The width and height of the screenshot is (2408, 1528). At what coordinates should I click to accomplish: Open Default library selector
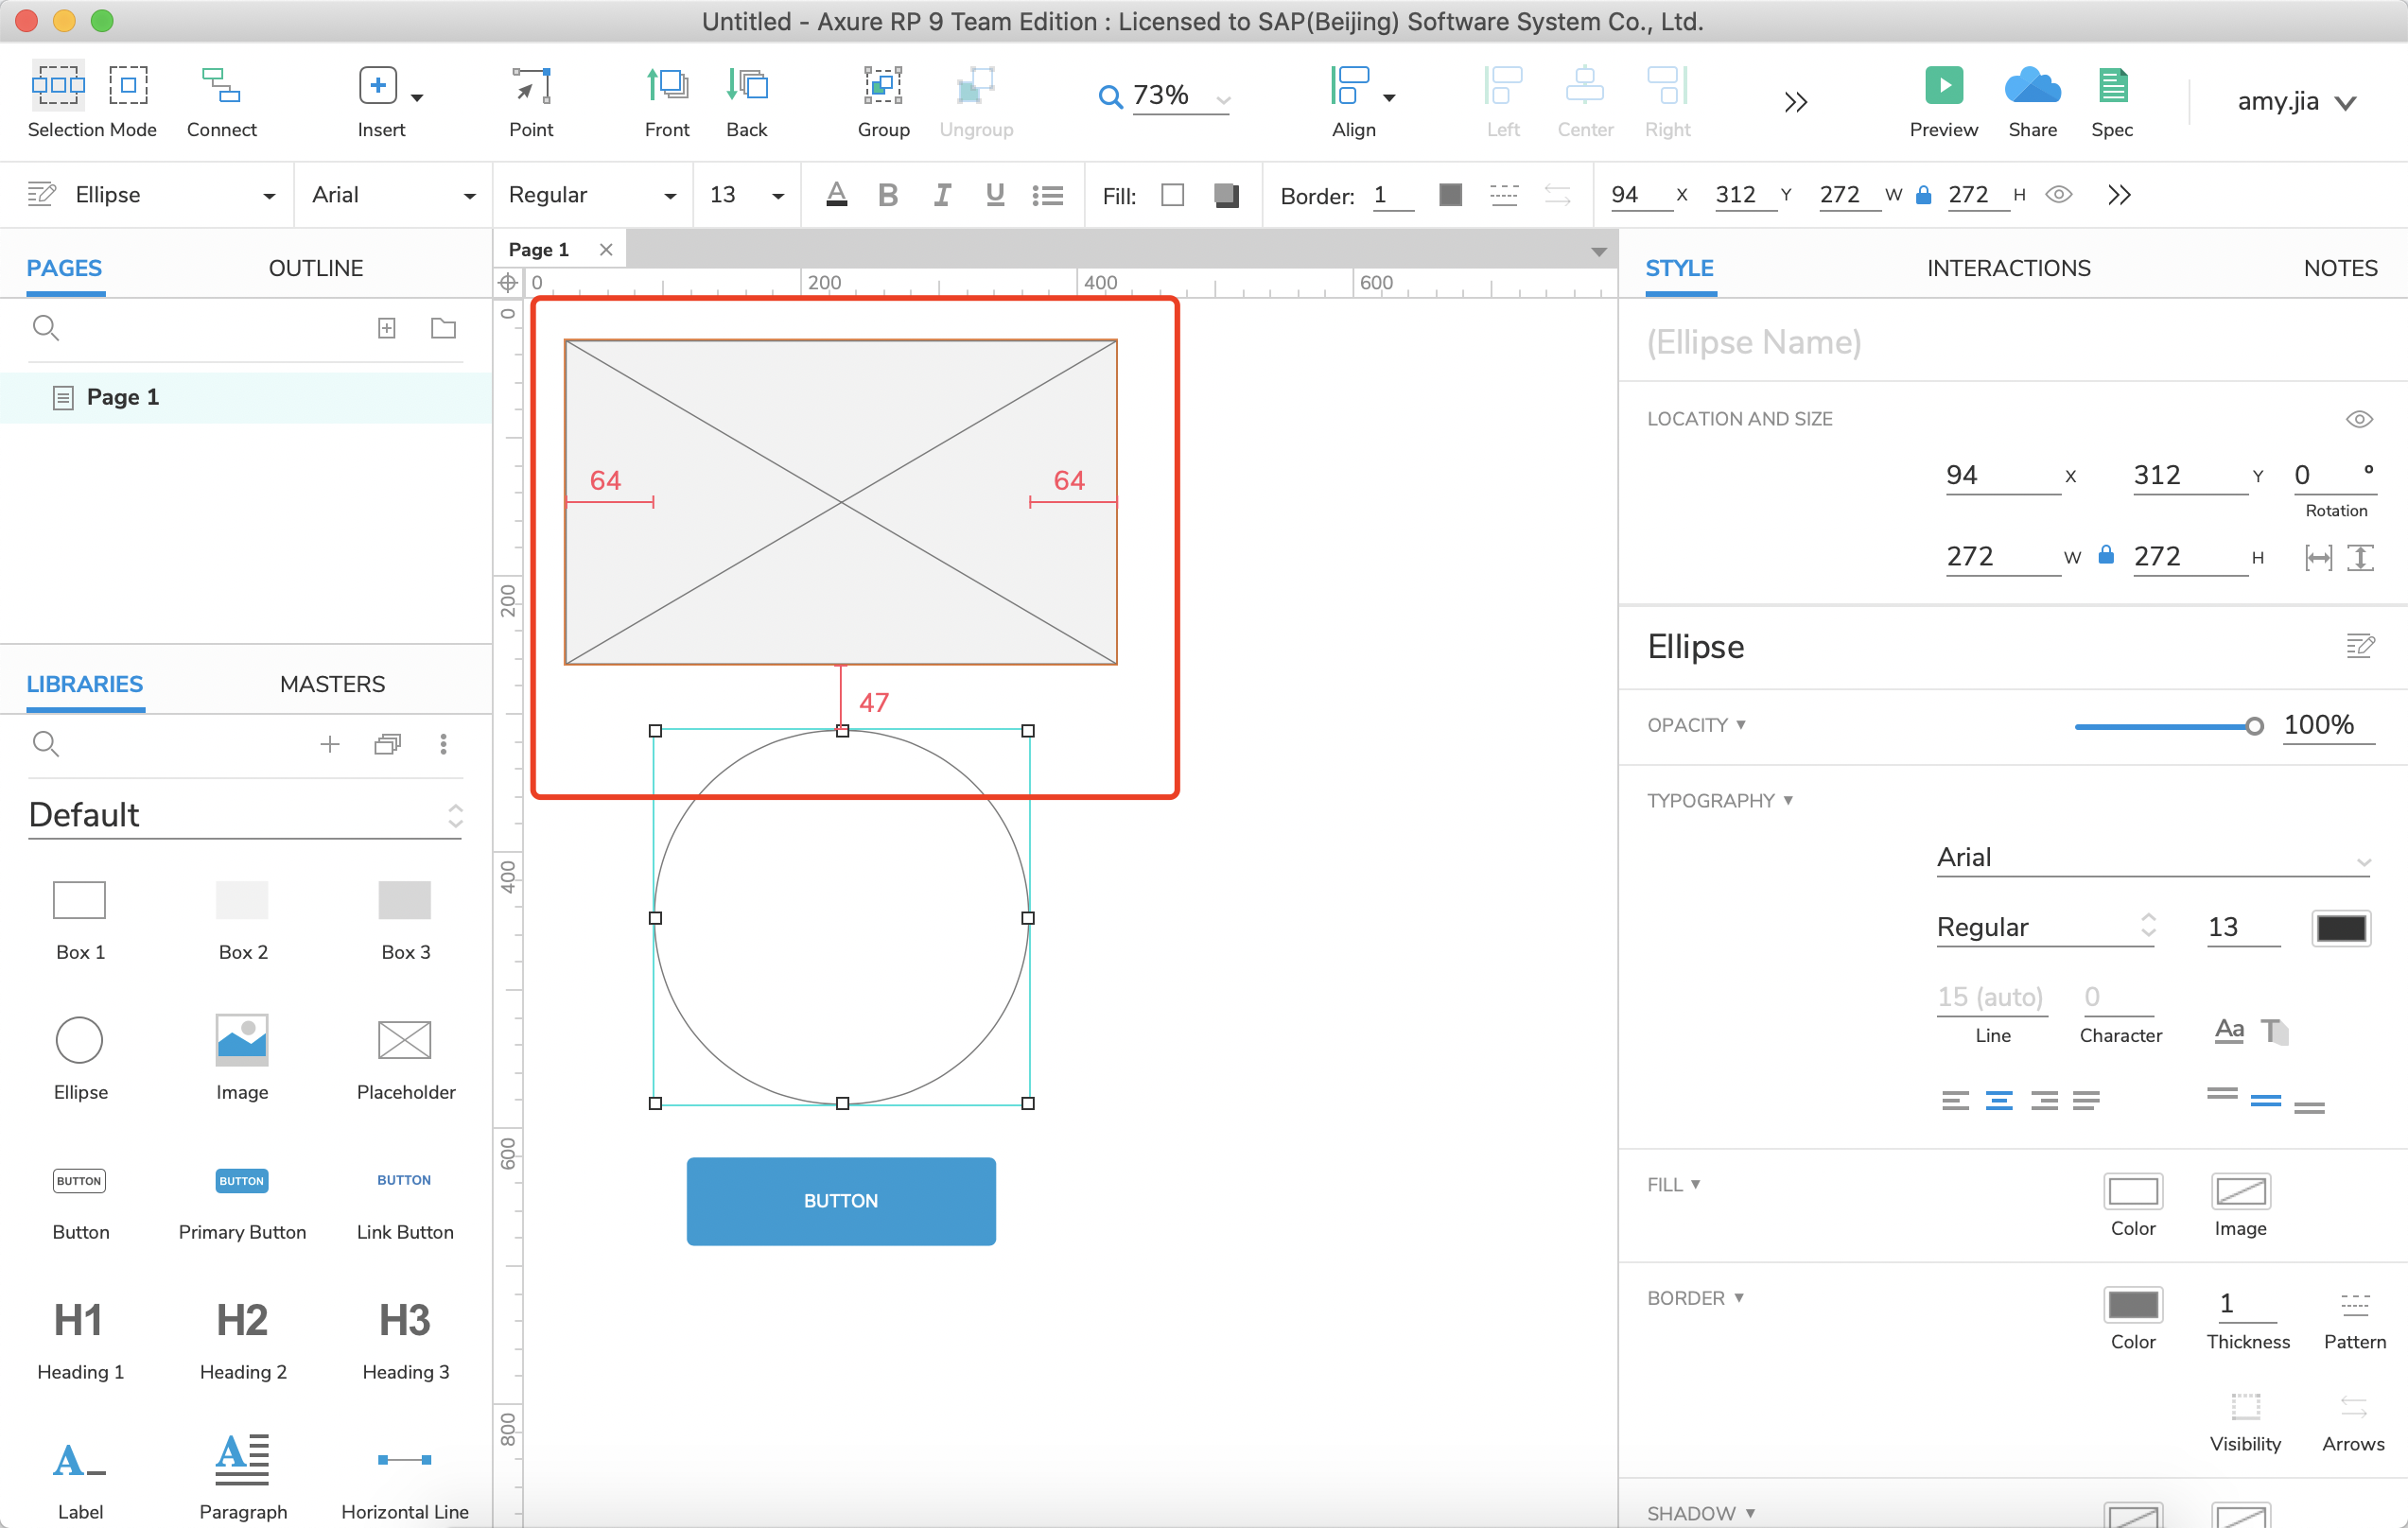pos(245,815)
